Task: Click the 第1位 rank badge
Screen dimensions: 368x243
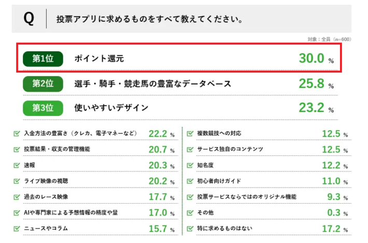Action: tap(43, 59)
